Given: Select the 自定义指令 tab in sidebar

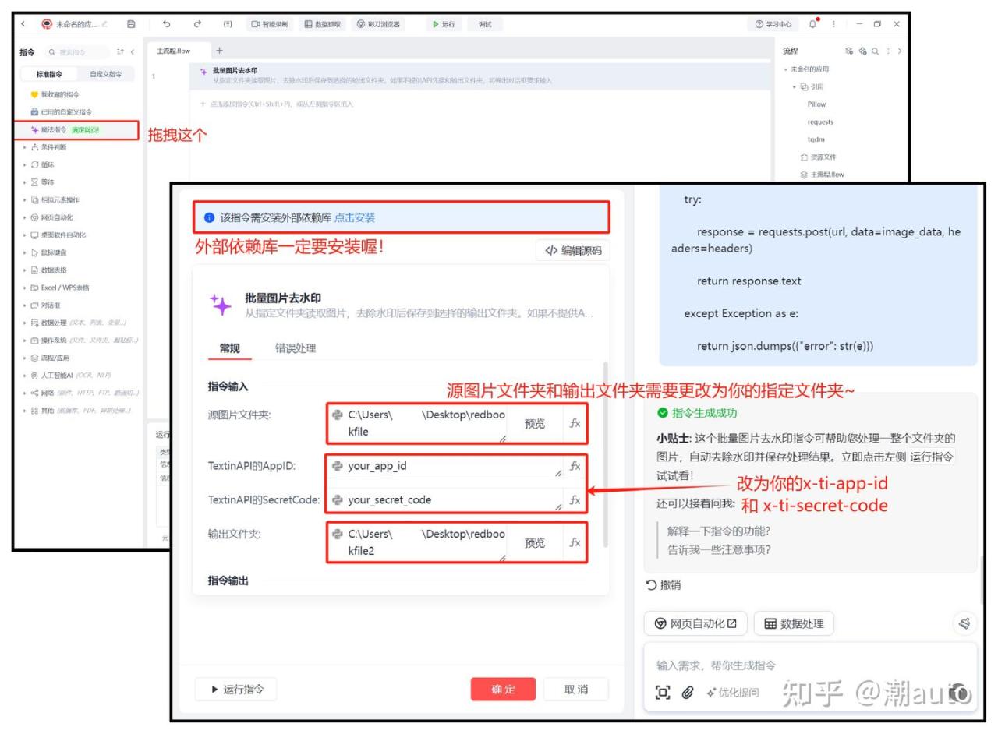Looking at the screenshot, I should 105,75.
